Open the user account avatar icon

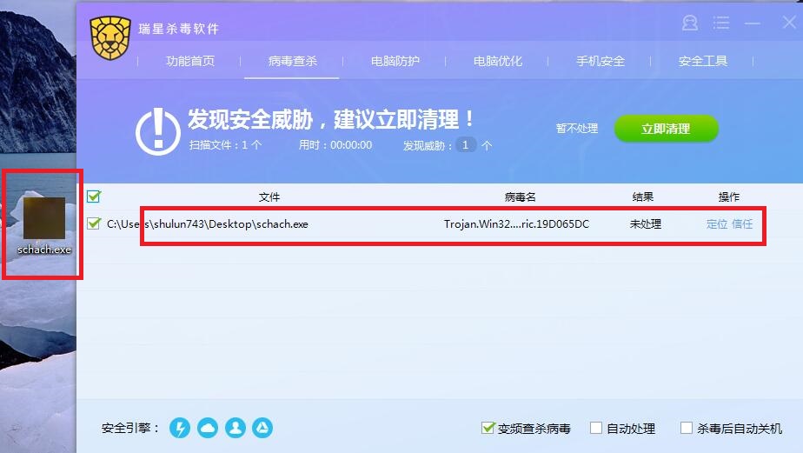click(690, 23)
